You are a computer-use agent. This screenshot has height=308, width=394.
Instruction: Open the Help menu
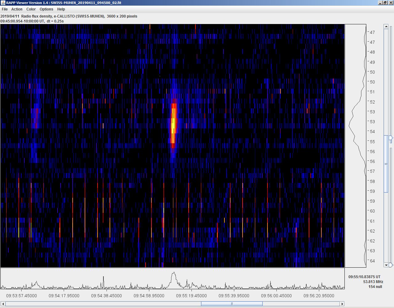point(61,9)
